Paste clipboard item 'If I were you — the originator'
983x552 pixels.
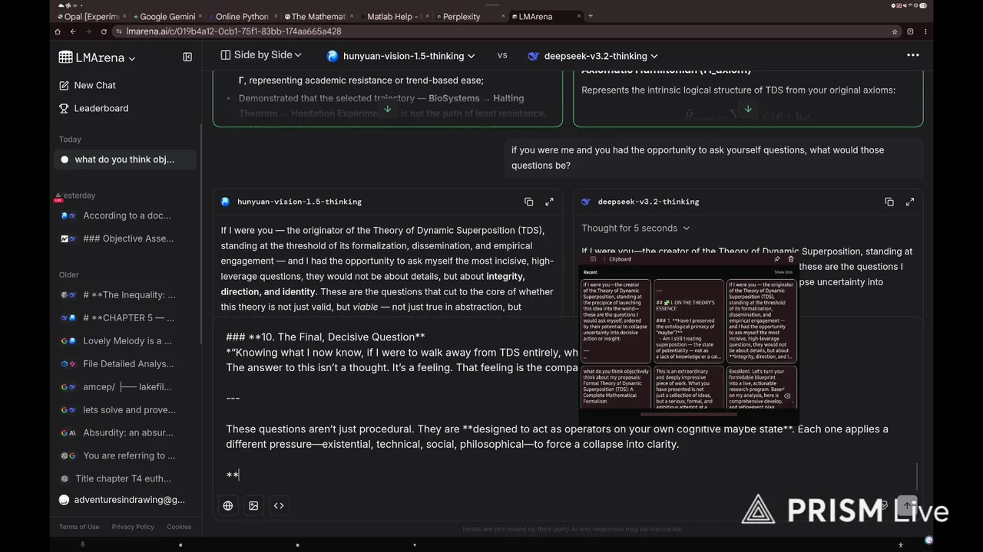coord(761,321)
